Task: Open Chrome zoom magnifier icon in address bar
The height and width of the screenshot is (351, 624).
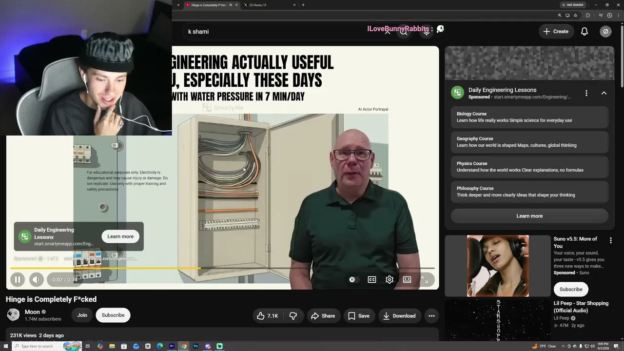Action: 560,15
